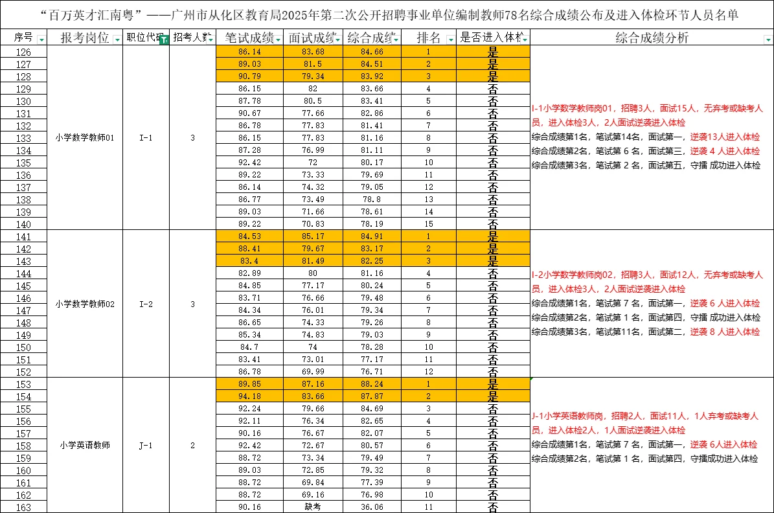Select the position code cell I-1
The width and height of the screenshot is (774, 513).
pyautogui.click(x=146, y=137)
